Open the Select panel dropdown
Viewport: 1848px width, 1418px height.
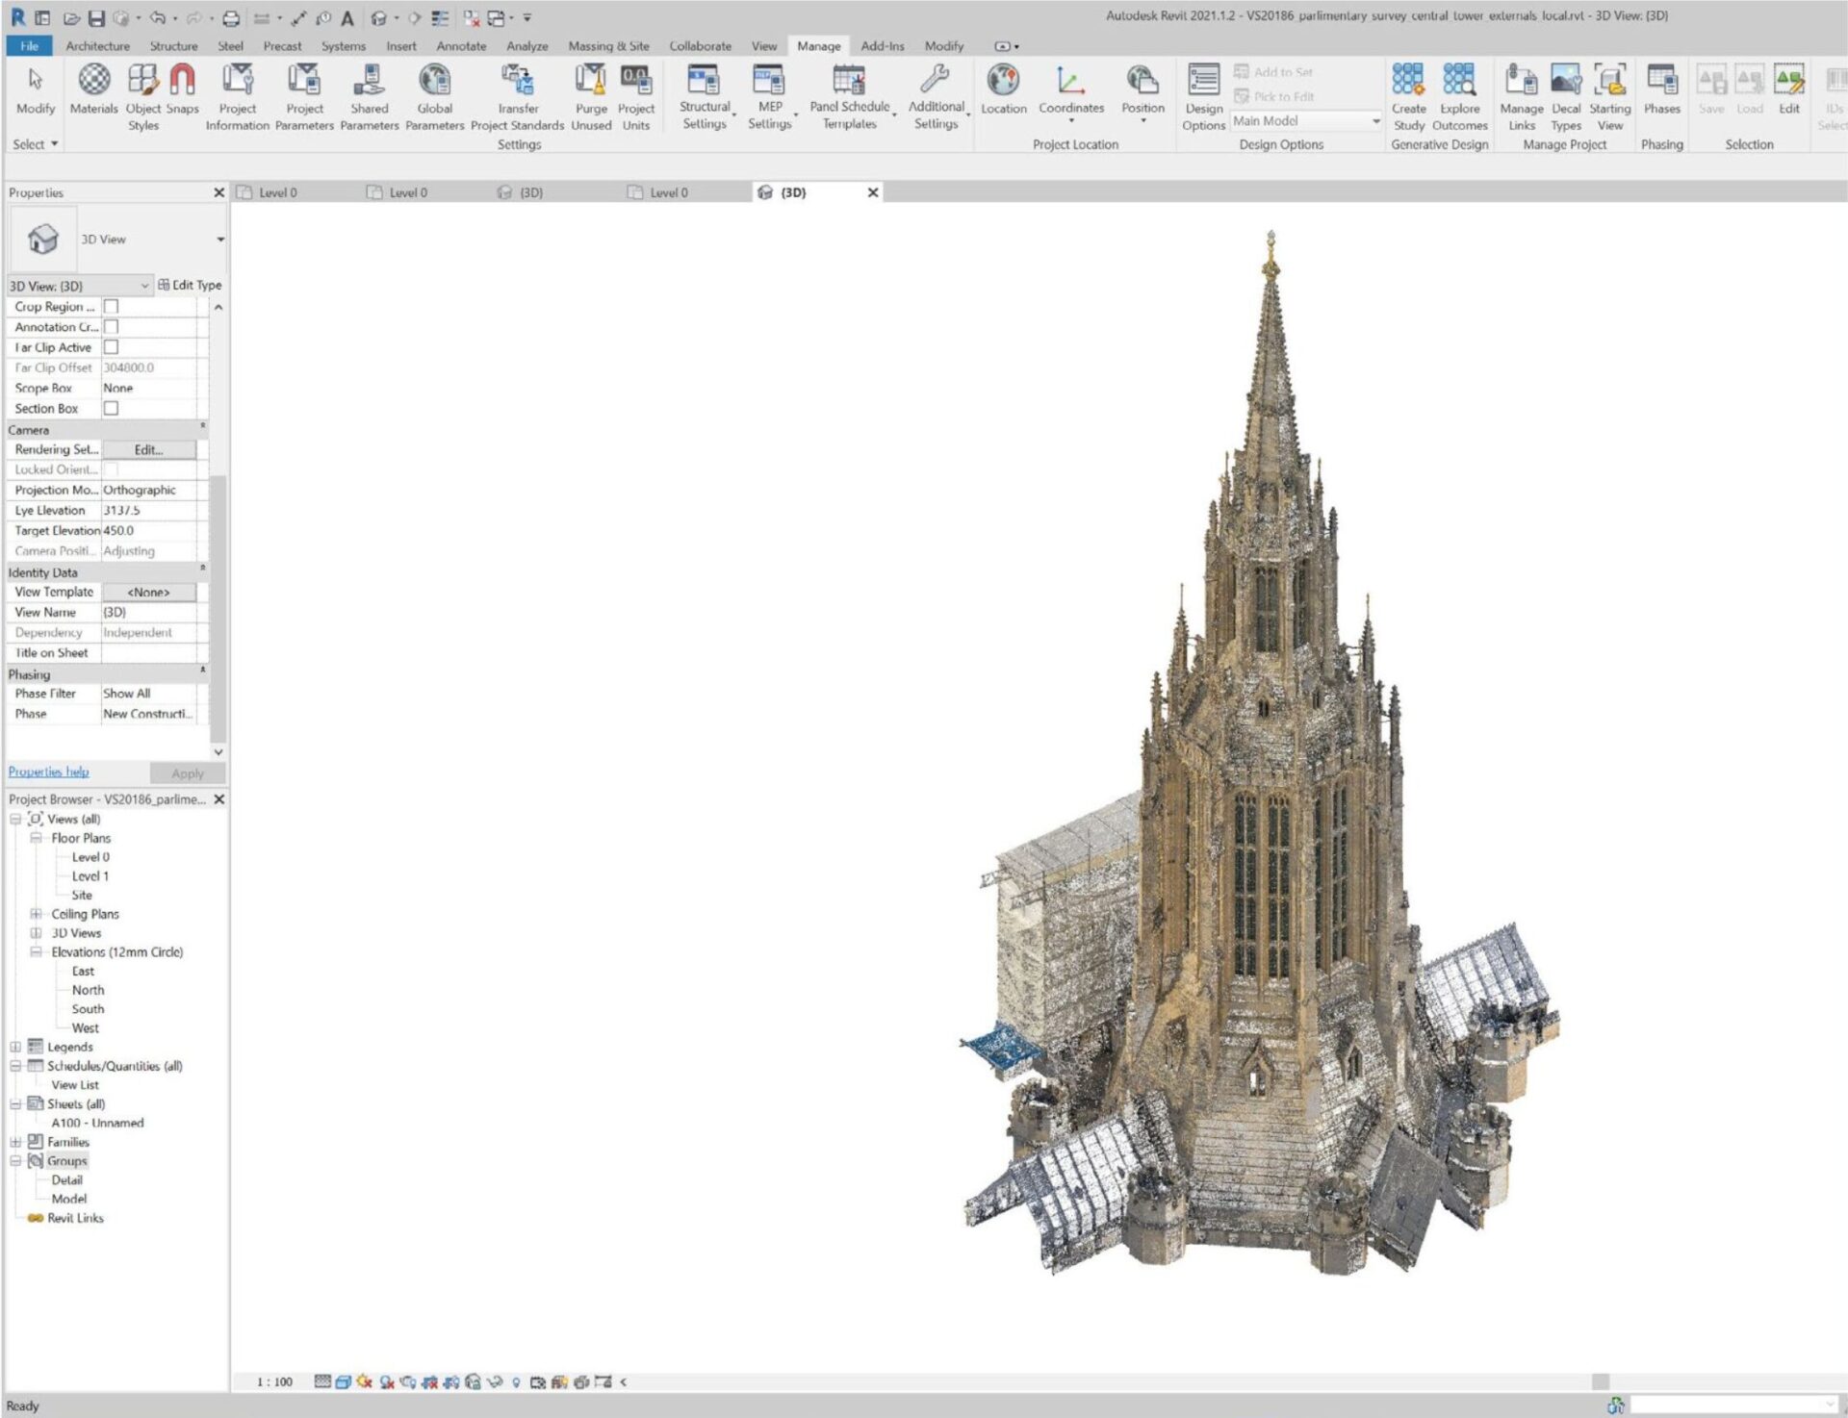pyautogui.click(x=36, y=144)
